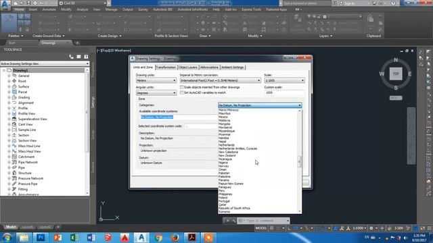
Task: Open the Create Ground Data panel menu
Action: point(48,36)
